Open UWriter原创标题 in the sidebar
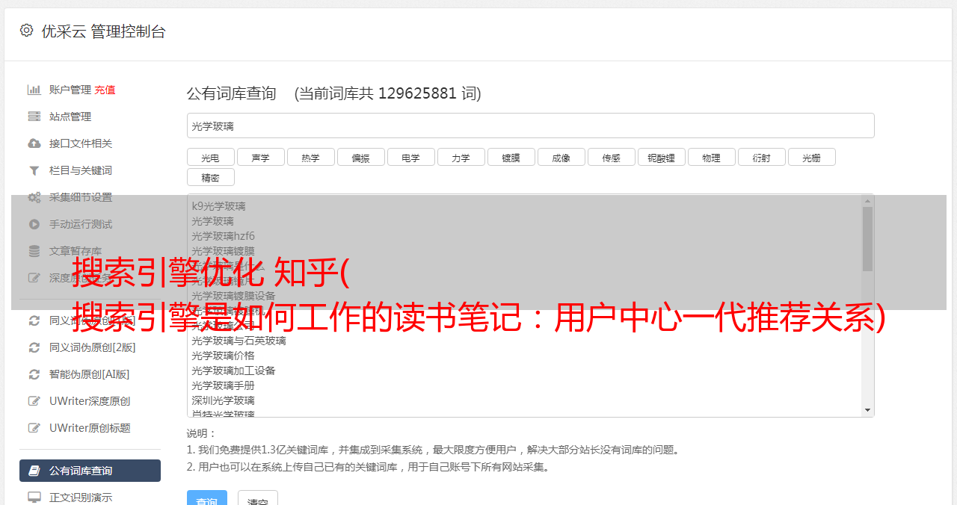Image resolution: width=957 pixels, height=505 pixels. click(x=90, y=428)
